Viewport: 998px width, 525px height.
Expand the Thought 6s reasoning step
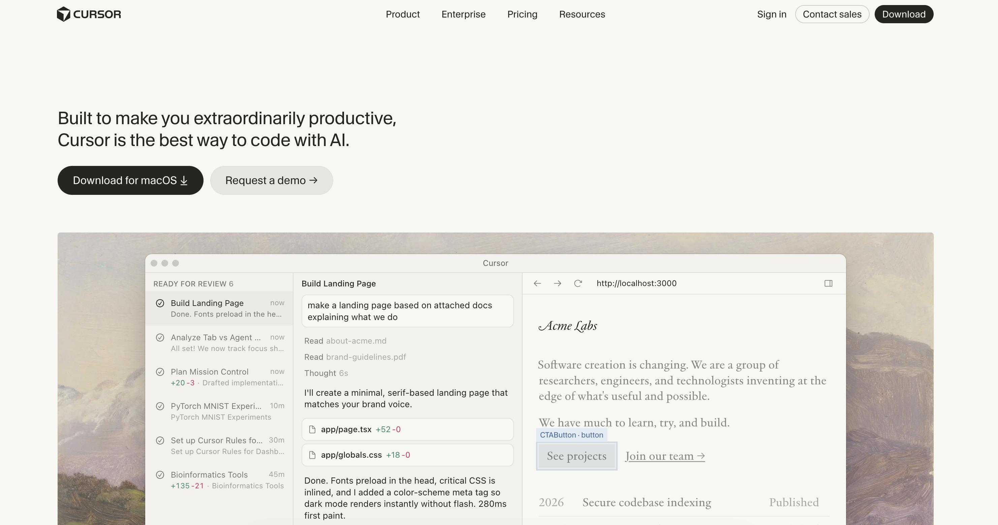tap(326, 373)
